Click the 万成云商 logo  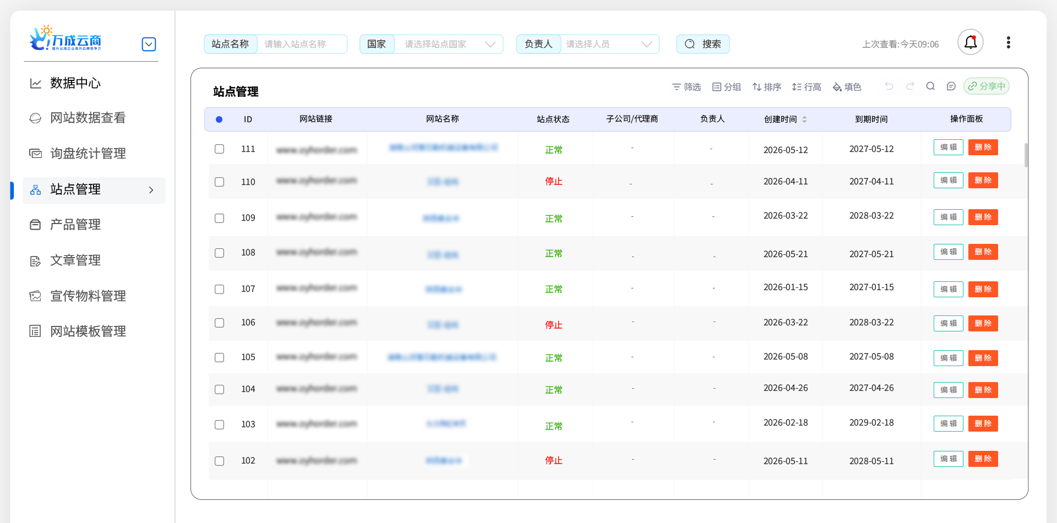pos(66,39)
